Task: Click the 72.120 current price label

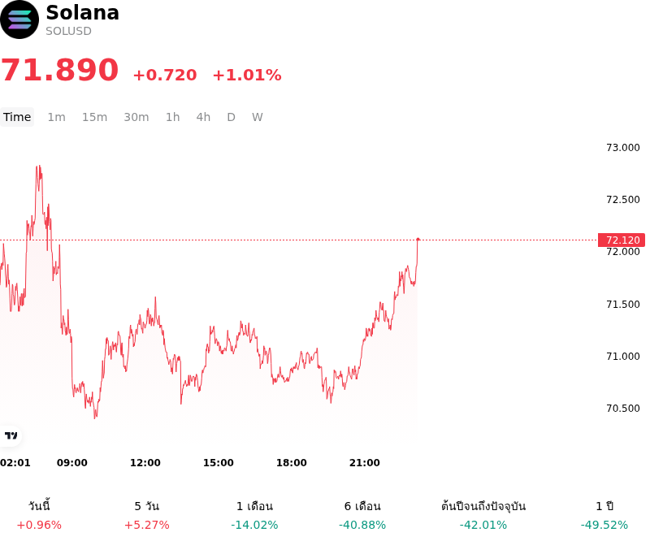Action: pyautogui.click(x=622, y=240)
